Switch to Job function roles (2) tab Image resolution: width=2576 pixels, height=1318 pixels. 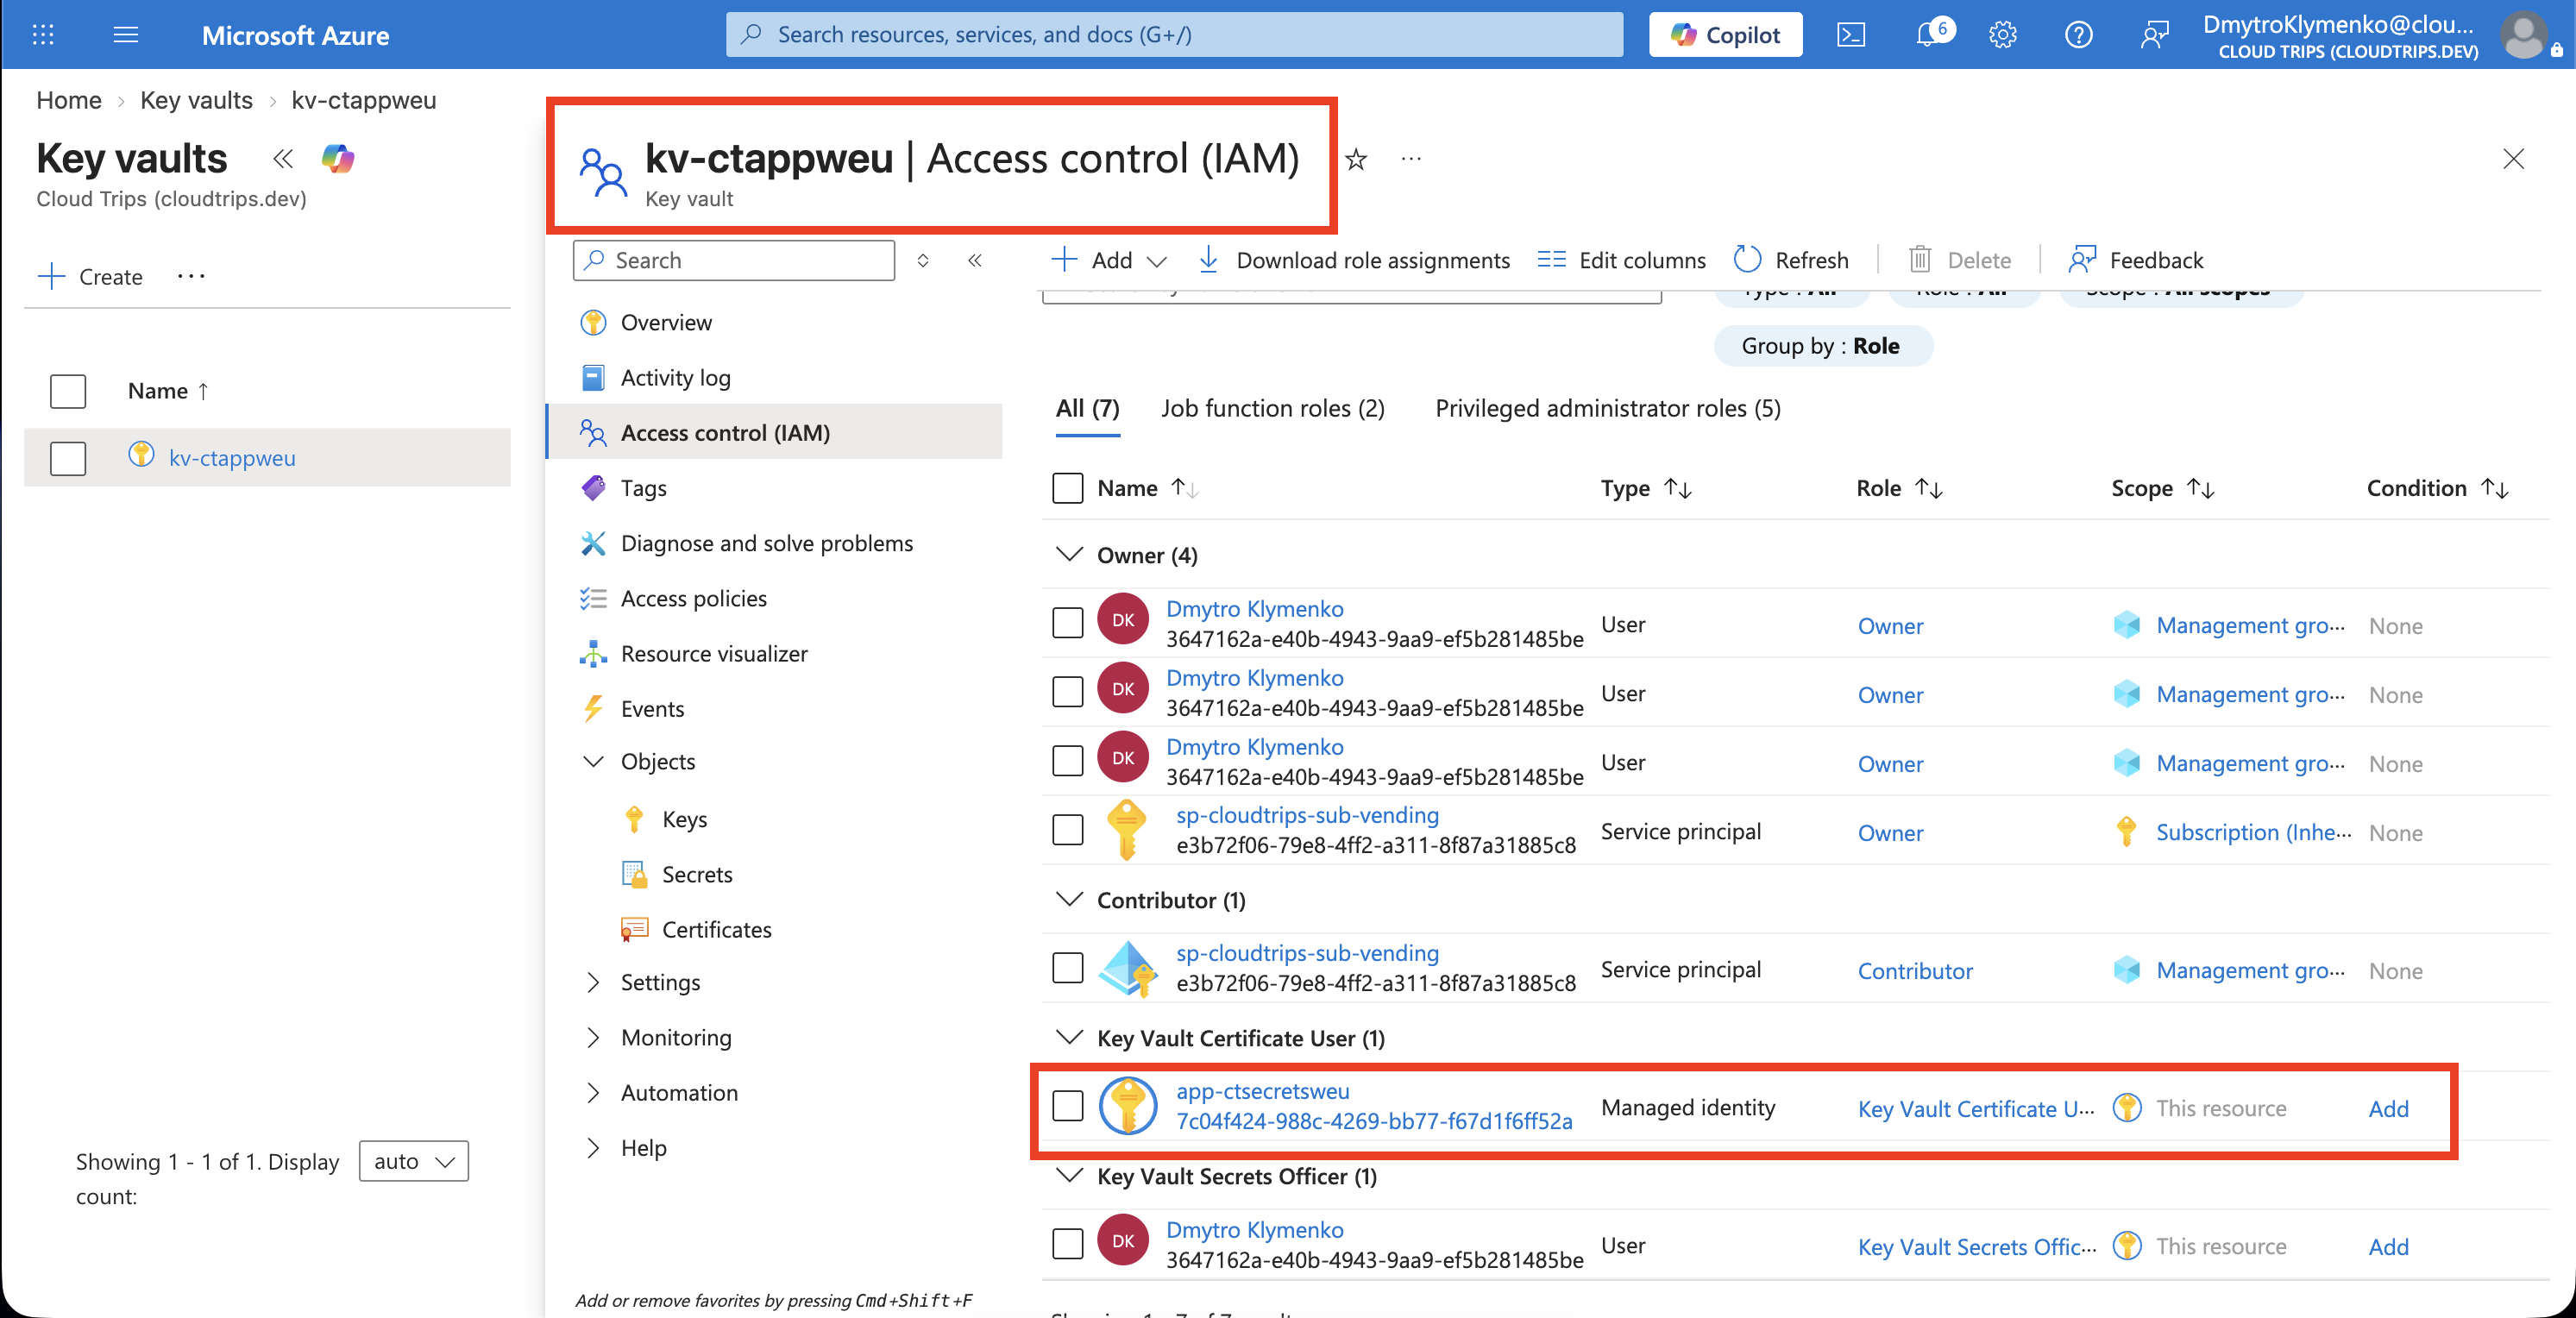(1272, 408)
